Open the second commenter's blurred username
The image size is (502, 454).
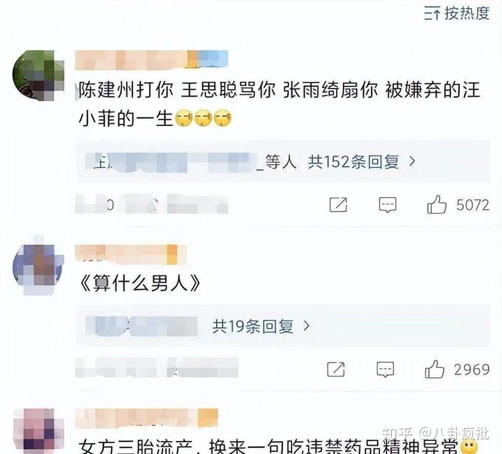[131, 255]
